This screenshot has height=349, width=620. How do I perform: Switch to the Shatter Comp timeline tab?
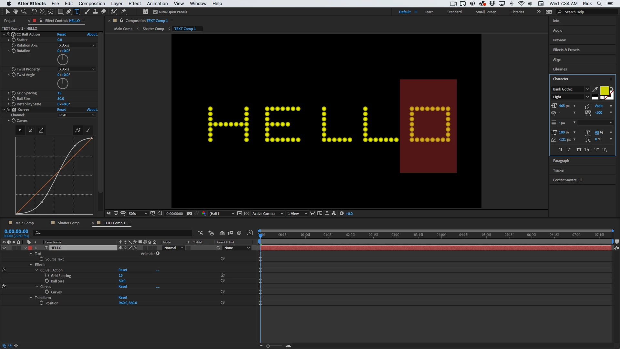[x=68, y=223]
